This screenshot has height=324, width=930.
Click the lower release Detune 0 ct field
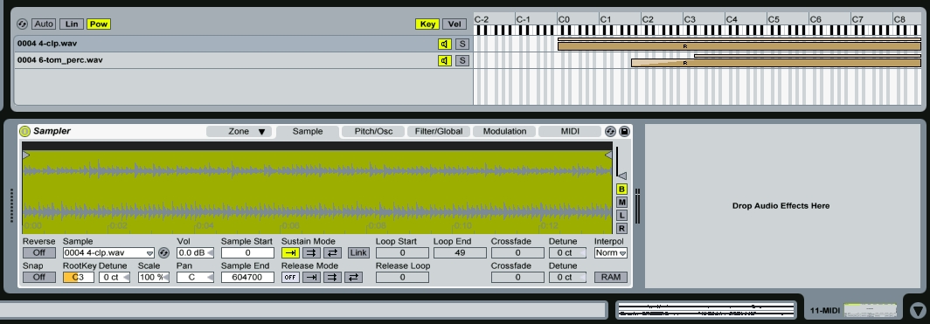pyautogui.click(x=567, y=277)
